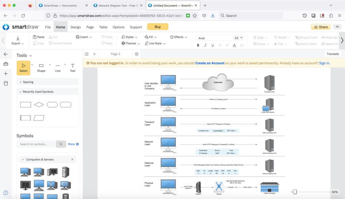Click the zoom slider handle
This screenshot has height=199, width=345.
[x=295, y=192]
